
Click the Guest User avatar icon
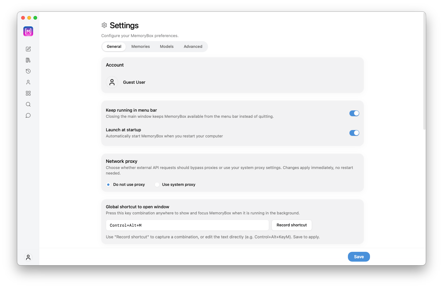[x=112, y=82]
